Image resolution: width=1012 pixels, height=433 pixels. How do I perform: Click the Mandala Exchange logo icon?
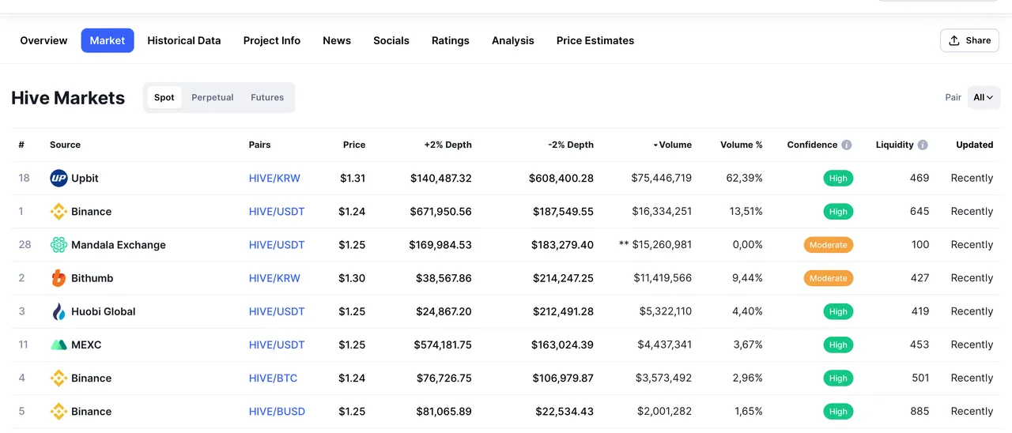59,245
